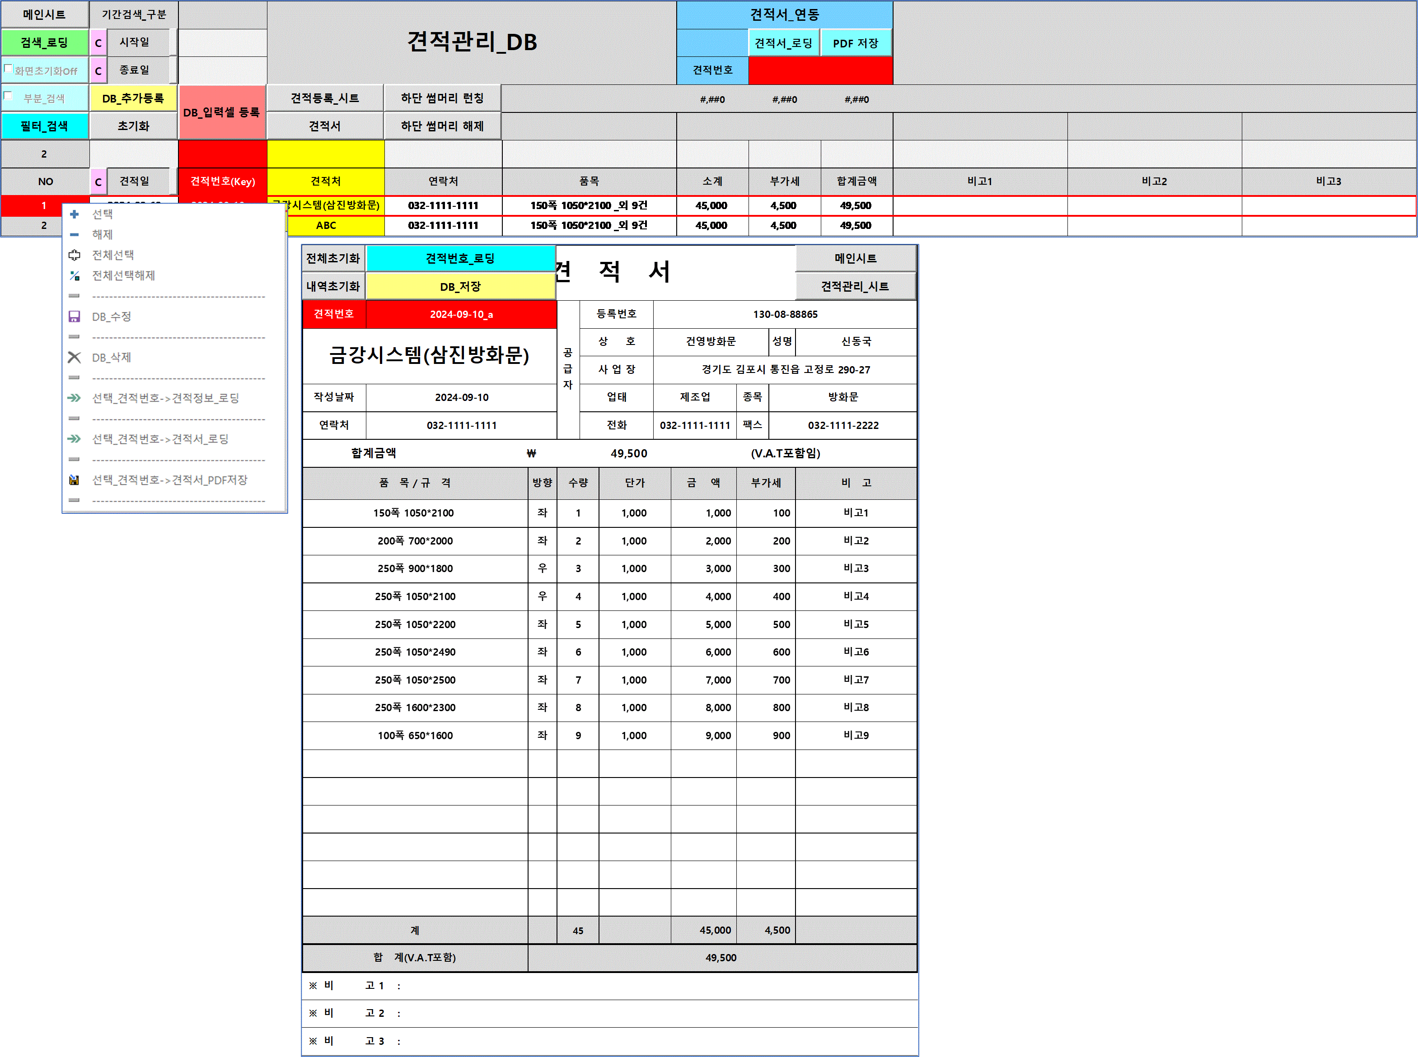The width and height of the screenshot is (1418, 1057).
Task: Click the DB_입력셀 등록 button
Action: pyautogui.click(x=222, y=112)
